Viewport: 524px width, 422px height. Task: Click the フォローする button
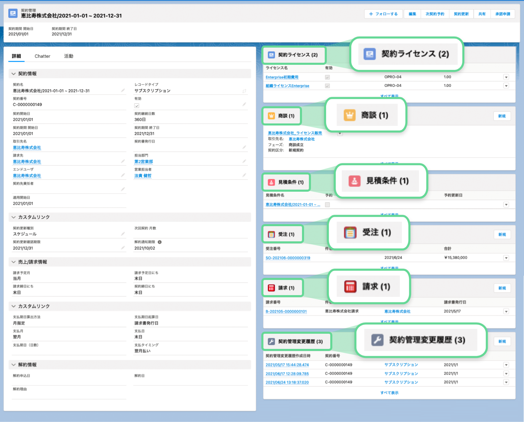click(x=383, y=14)
